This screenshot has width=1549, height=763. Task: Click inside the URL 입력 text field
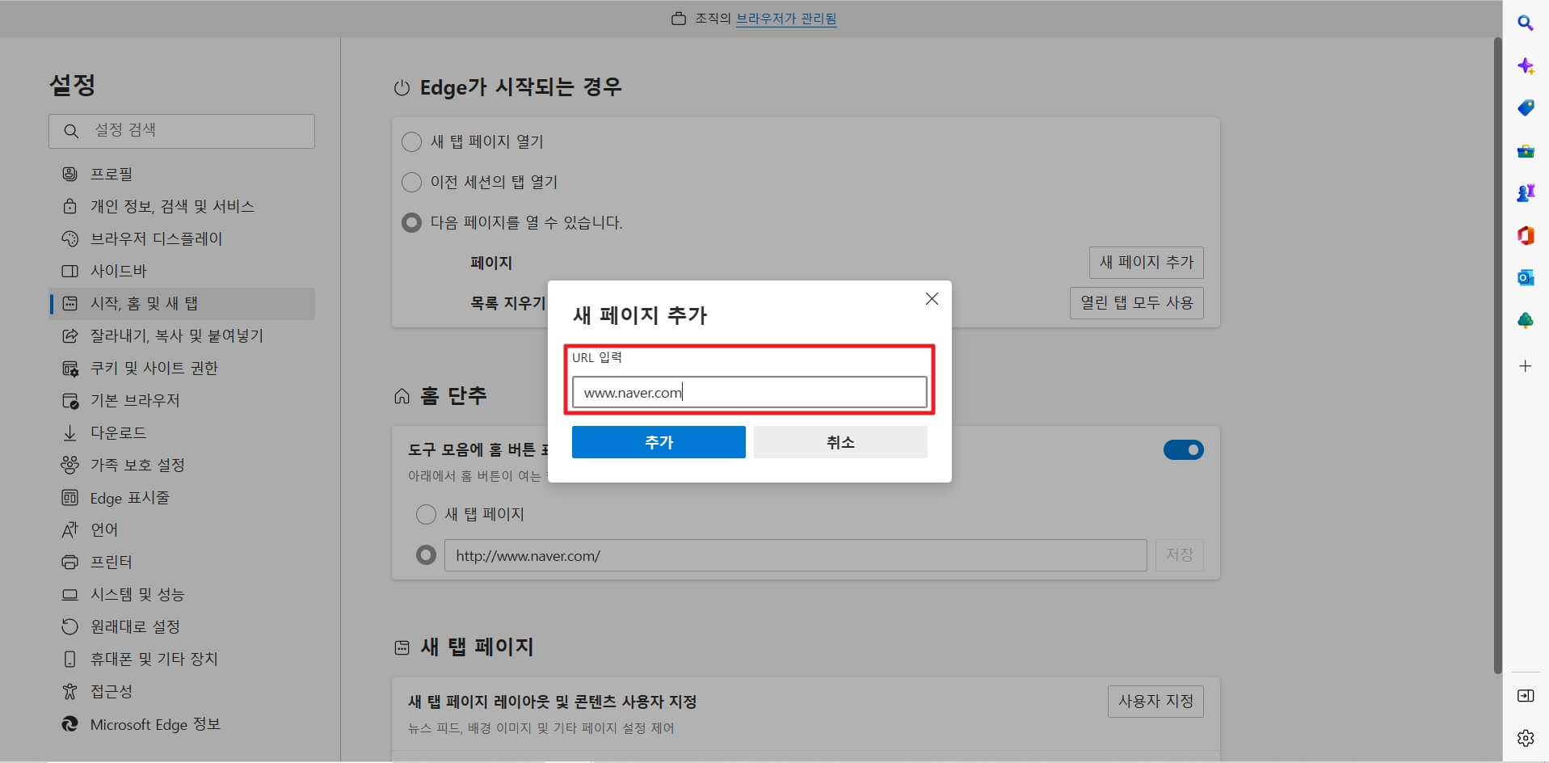747,392
